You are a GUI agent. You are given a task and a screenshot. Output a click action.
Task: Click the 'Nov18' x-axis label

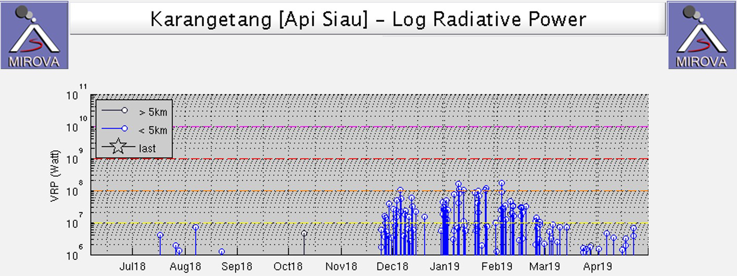click(x=341, y=267)
